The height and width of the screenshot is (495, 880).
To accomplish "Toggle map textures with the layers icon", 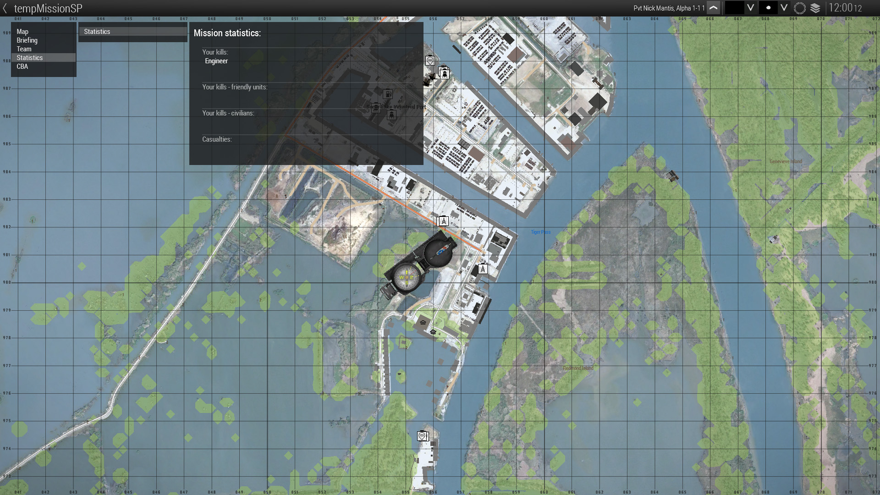I will click(x=815, y=8).
